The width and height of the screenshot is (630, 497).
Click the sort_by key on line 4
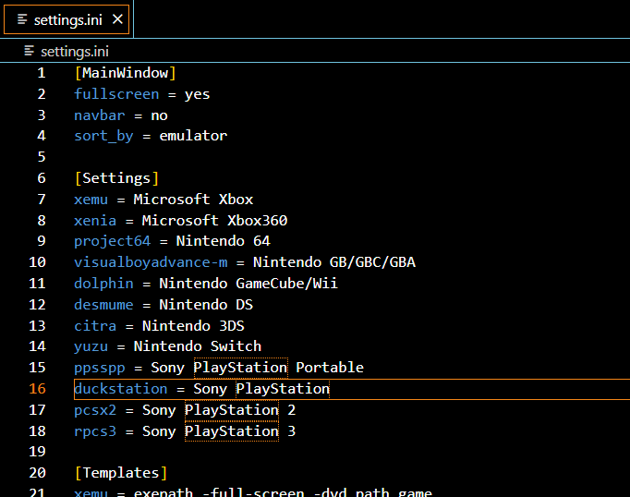[103, 136]
